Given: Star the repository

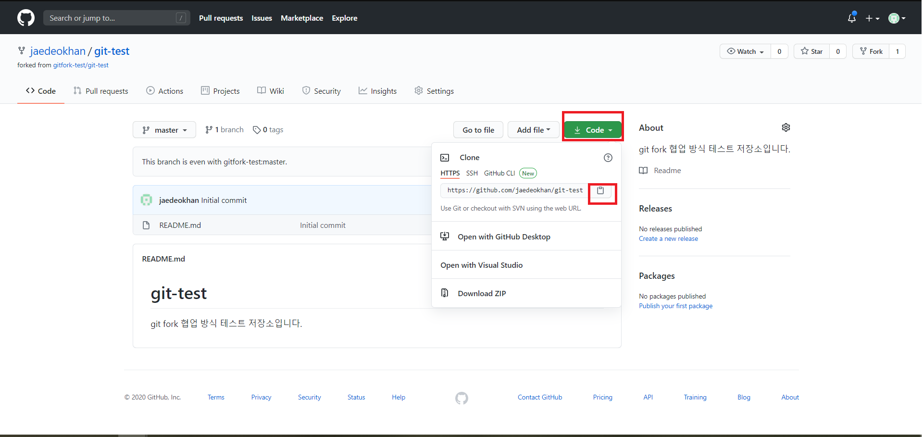Looking at the screenshot, I should coord(811,51).
